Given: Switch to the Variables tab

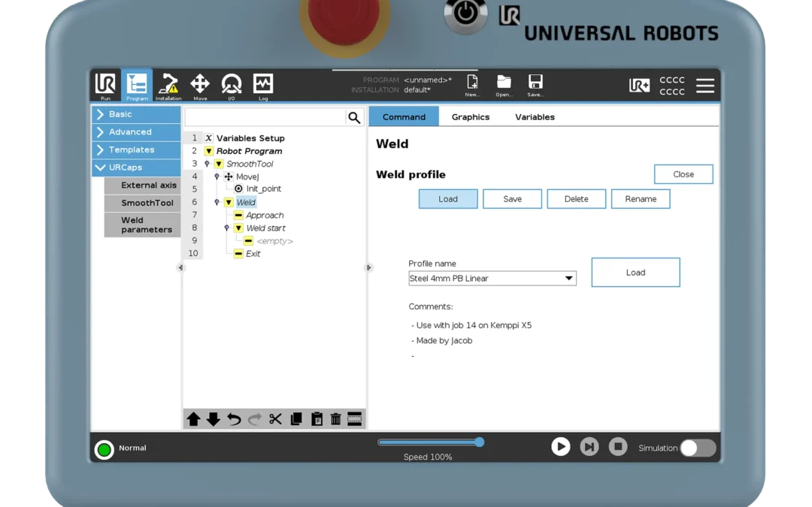Looking at the screenshot, I should point(535,117).
